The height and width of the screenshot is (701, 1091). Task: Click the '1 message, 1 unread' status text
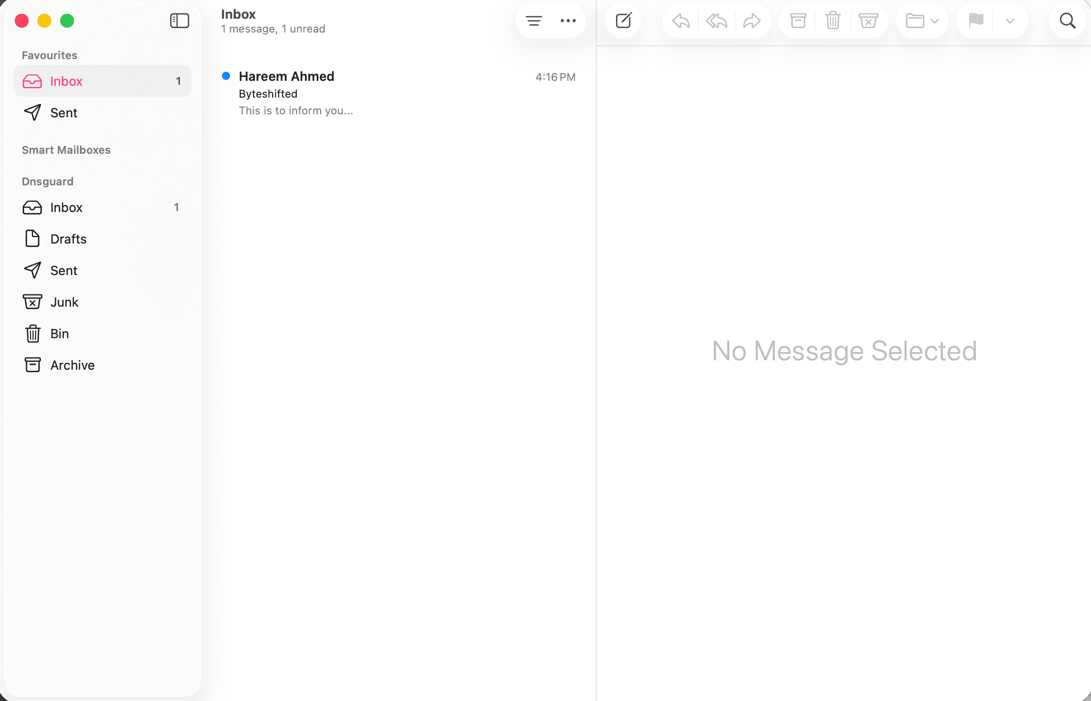tap(273, 29)
